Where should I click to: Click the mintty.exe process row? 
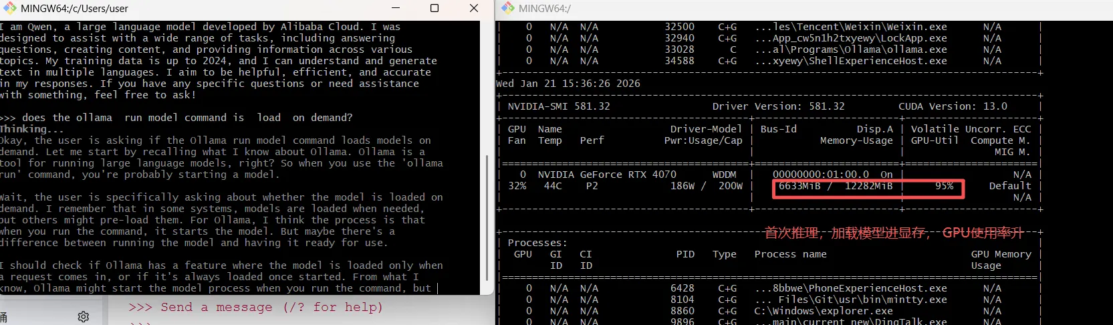(769, 300)
